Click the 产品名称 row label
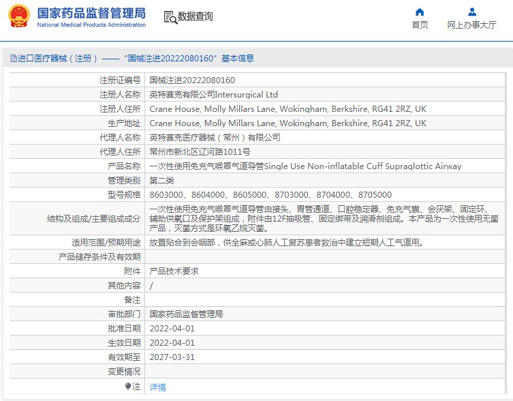 [124, 166]
